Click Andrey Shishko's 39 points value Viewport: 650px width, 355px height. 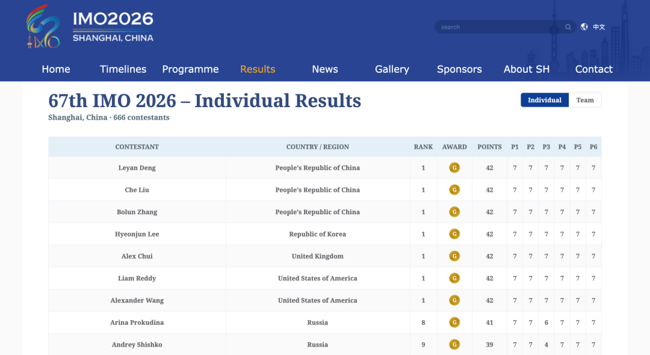point(489,344)
